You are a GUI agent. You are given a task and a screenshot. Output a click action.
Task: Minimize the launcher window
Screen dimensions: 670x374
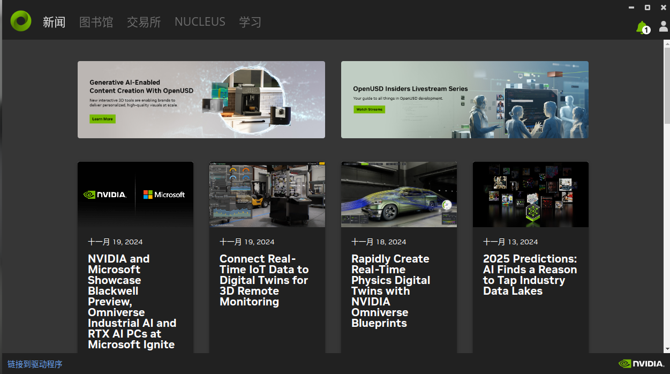(x=632, y=8)
